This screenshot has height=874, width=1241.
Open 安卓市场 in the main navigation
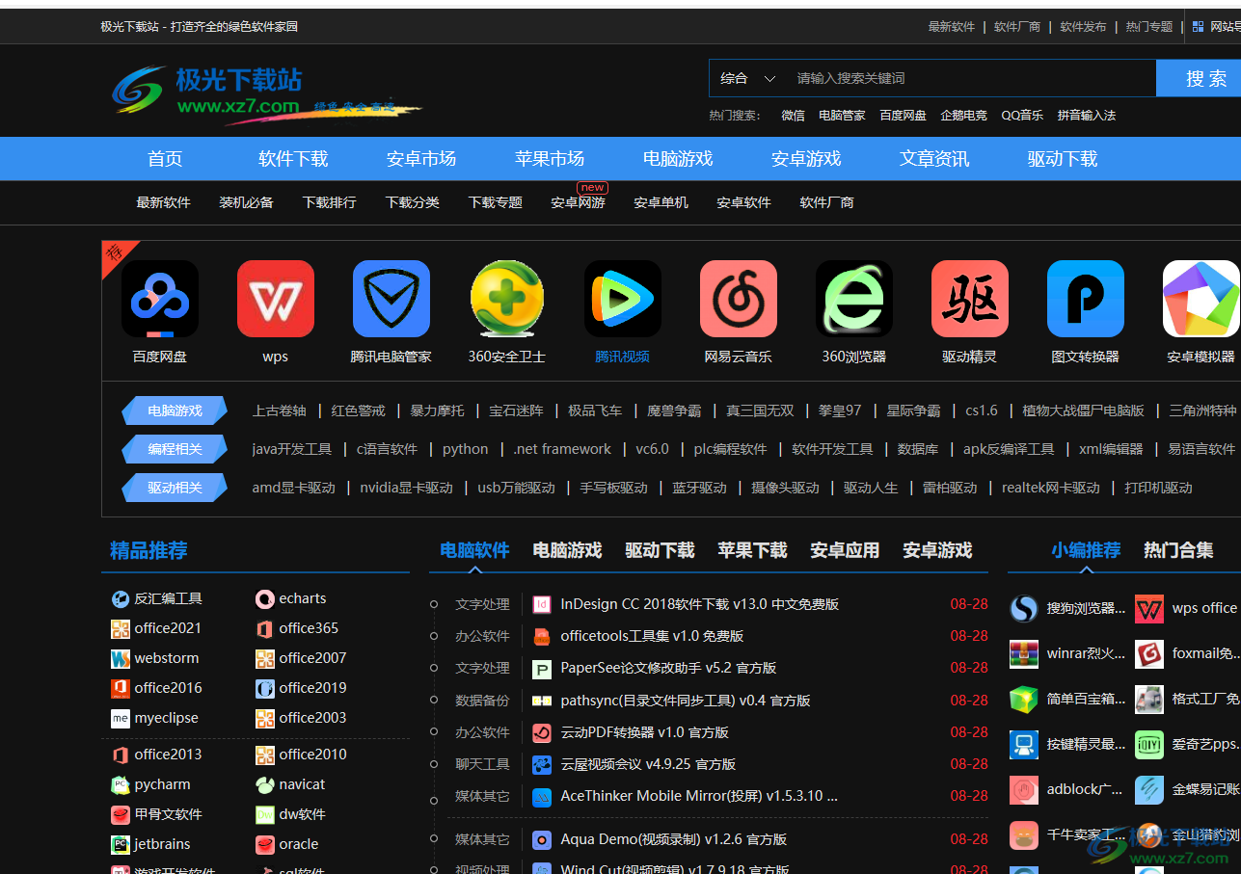(421, 159)
